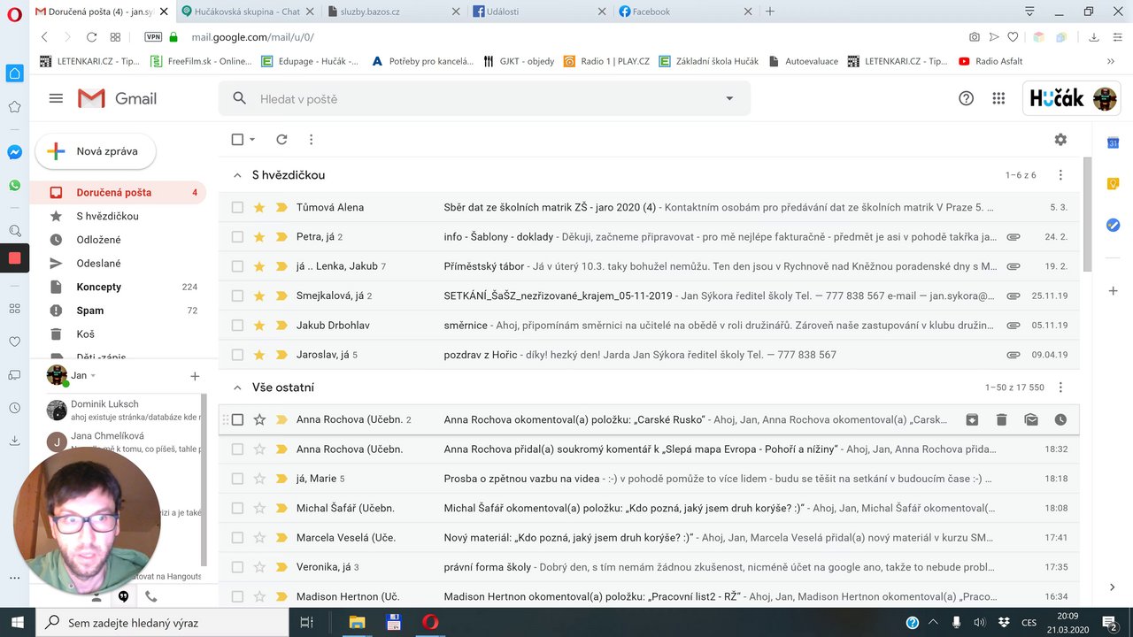Open the More options menu beside Refresh
The width and height of the screenshot is (1133, 637).
click(311, 139)
